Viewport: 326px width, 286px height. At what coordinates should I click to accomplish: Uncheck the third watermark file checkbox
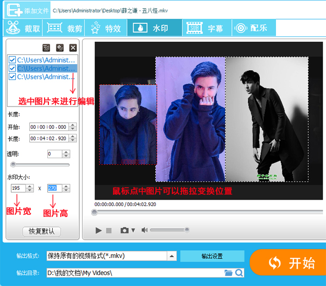pos(12,77)
